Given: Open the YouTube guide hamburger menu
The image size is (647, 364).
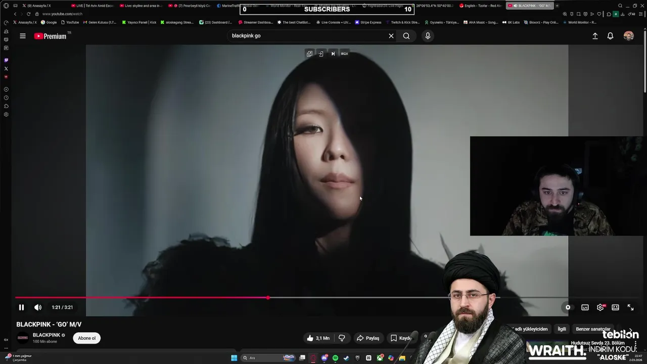Looking at the screenshot, I should [23, 36].
